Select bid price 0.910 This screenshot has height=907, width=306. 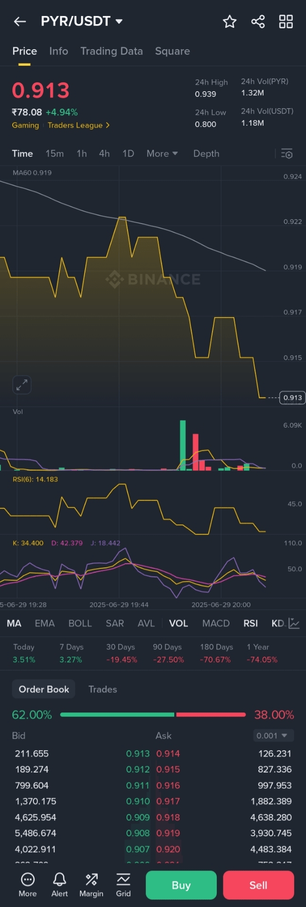pyautogui.click(x=138, y=801)
